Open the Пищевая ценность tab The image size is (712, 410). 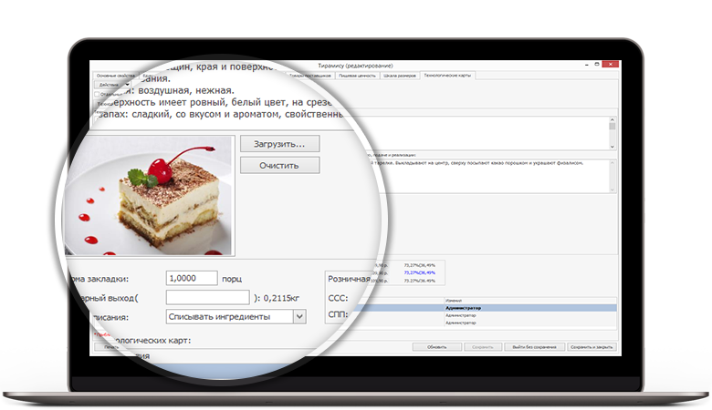tap(357, 76)
